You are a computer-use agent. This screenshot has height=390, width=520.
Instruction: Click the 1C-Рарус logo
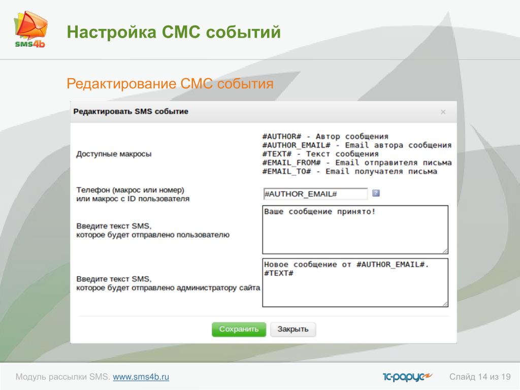tap(407, 377)
